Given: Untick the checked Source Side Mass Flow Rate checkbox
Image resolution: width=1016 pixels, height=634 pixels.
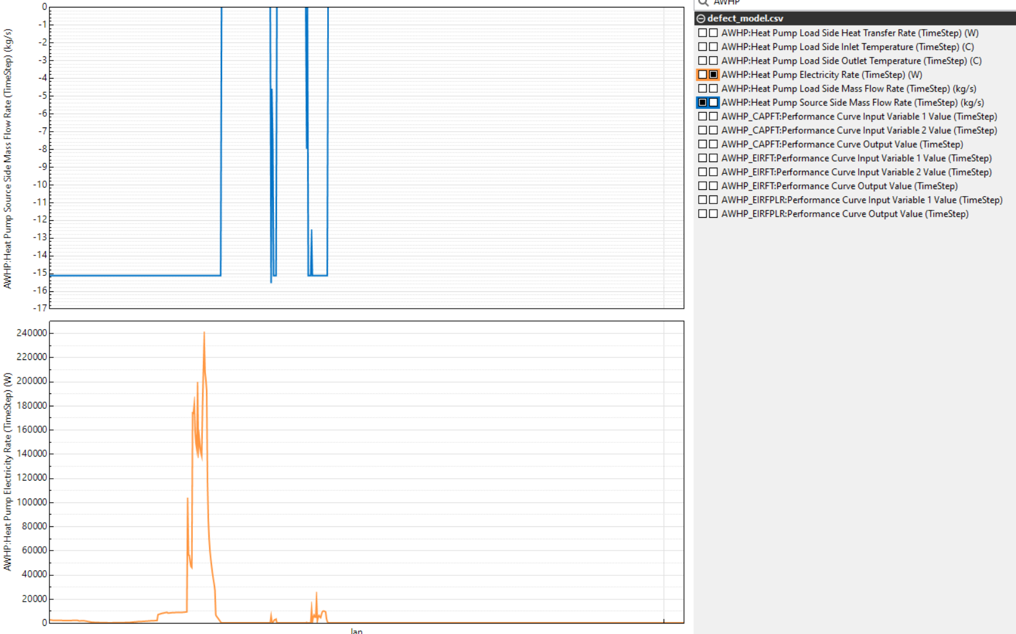Looking at the screenshot, I should (x=702, y=103).
